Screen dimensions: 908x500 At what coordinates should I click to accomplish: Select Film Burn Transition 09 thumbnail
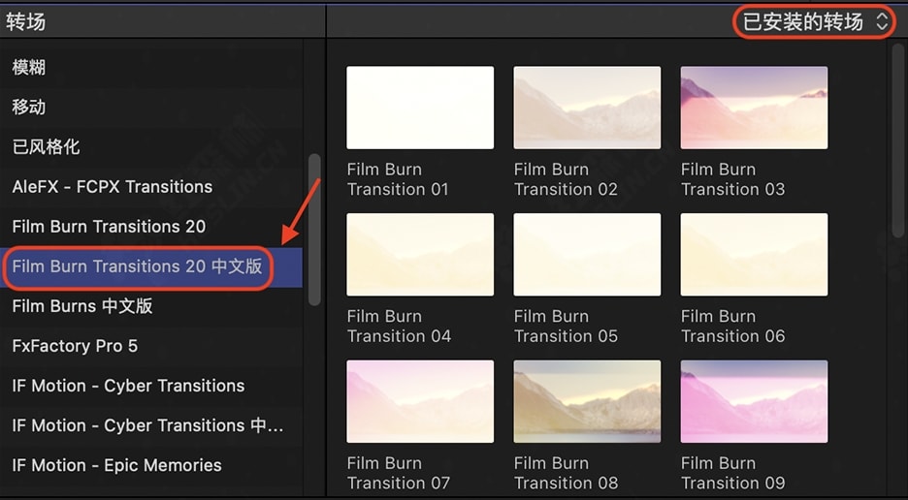754,401
